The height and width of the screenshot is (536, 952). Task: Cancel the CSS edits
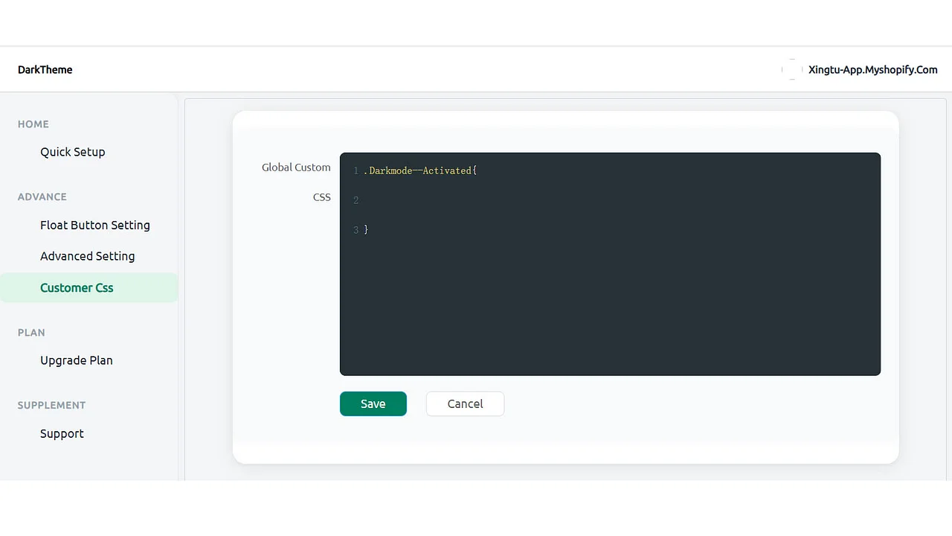(x=464, y=403)
